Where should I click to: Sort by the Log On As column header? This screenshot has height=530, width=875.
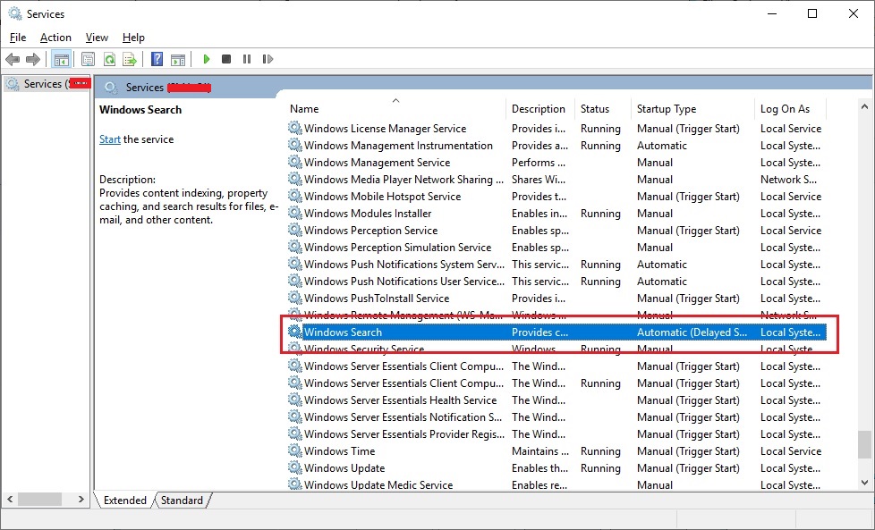(x=790, y=109)
